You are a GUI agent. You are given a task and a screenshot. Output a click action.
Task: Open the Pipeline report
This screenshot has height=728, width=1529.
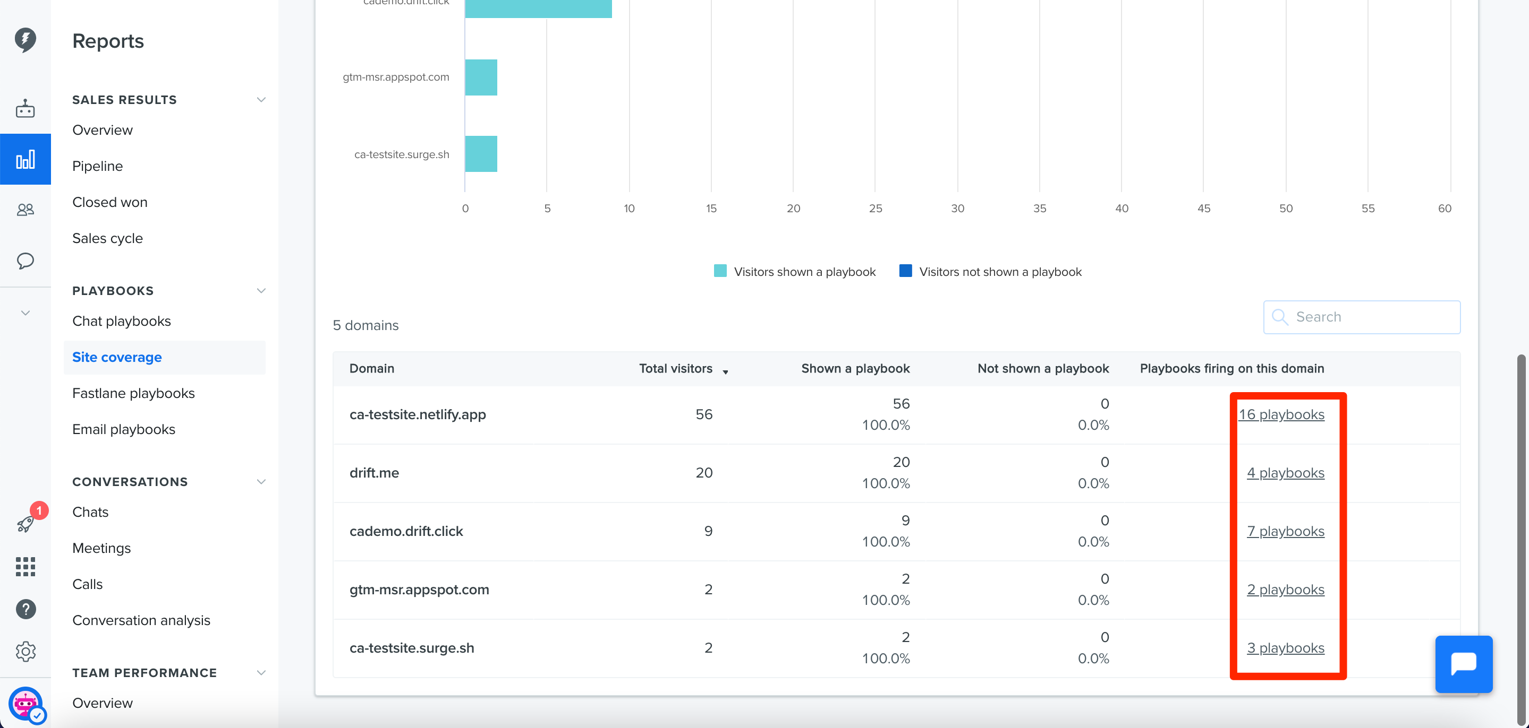click(97, 166)
